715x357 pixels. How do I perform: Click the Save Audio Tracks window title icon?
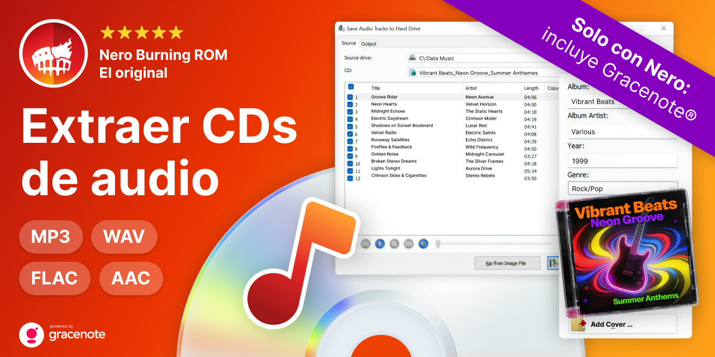pyautogui.click(x=341, y=28)
